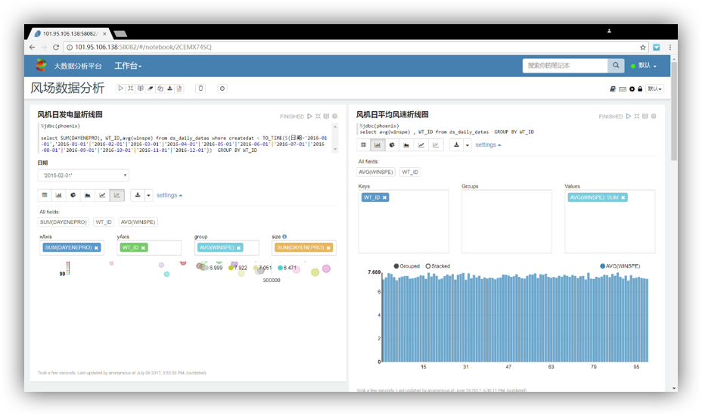
Task: Collapse left paragraph settings panel
Action: pyautogui.click(x=169, y=195)
